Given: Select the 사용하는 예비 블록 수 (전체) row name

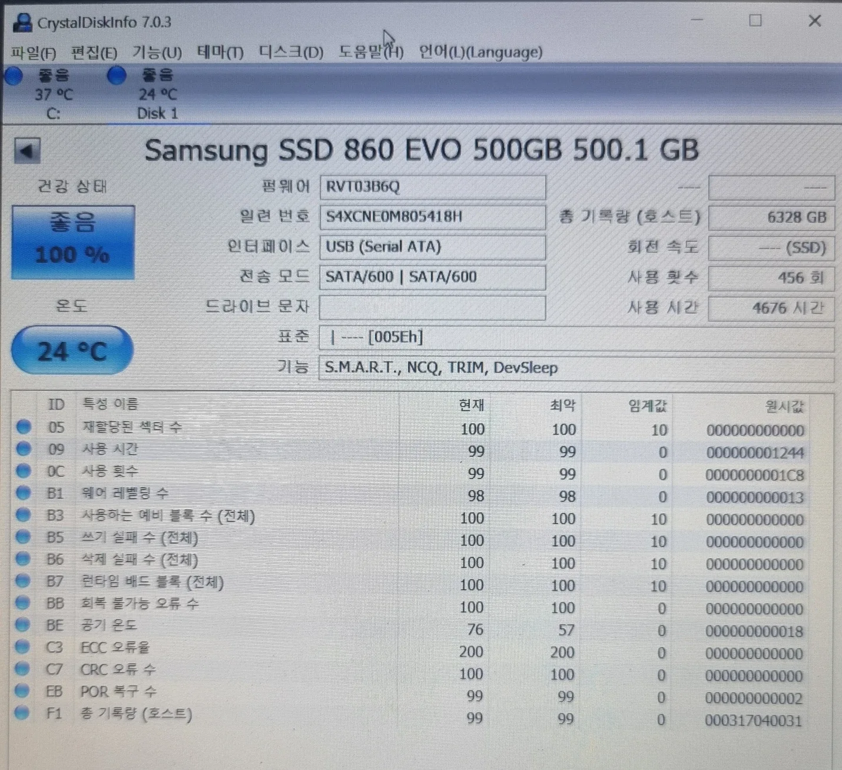Looking at the screenshot, I should (168, 516).
